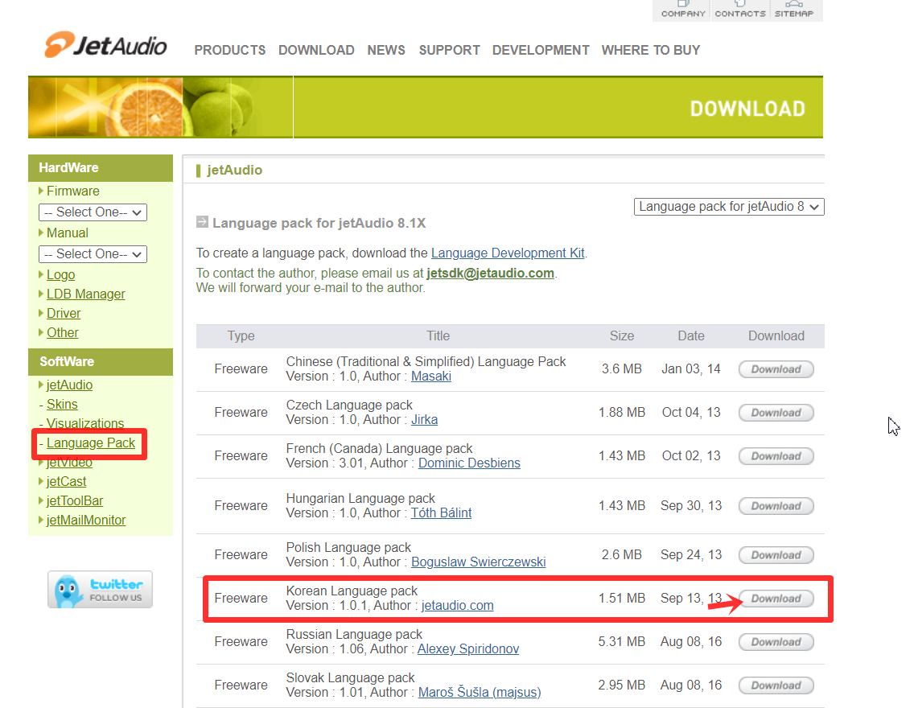Click the Korean Language pack title text
The height and width of the screenshot is (708, 914).
(x=352, y=591)
